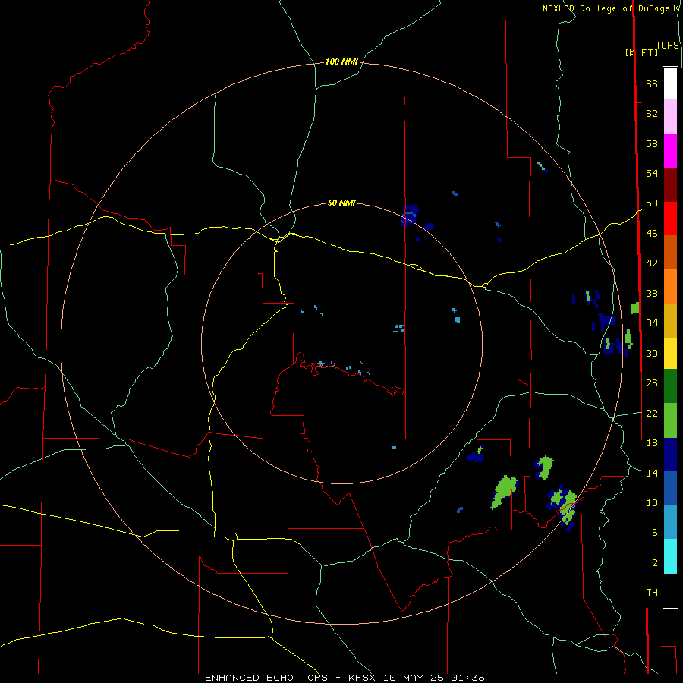This screenshot has width=683, height=683.
Task: Click legend scale value 46
Action: [652, 233]
